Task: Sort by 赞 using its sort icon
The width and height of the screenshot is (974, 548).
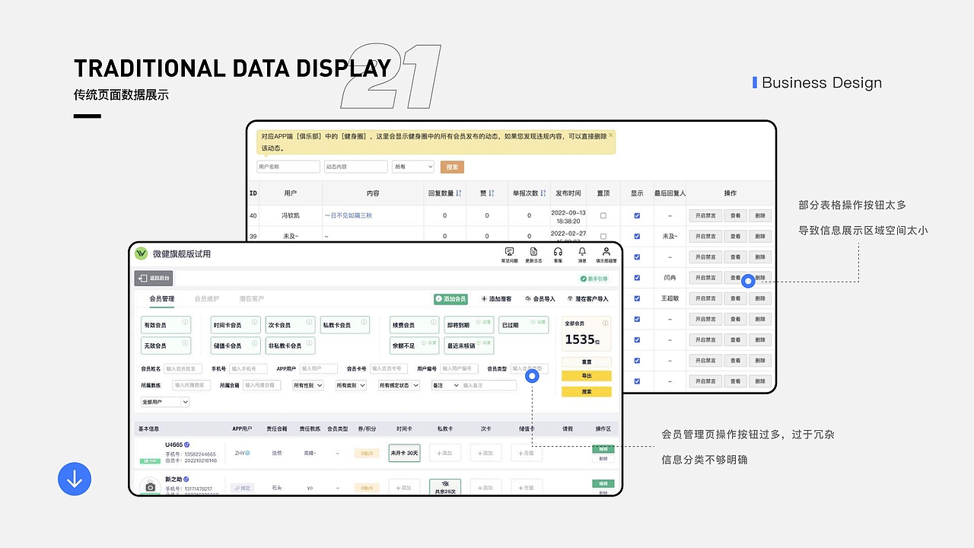Action: [492, 193]
